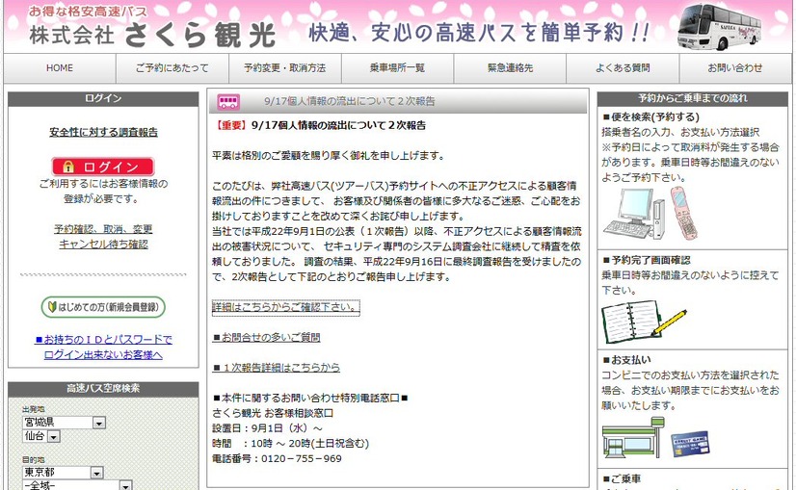Click the credit card illustration
796x490 pixels.
690,444
